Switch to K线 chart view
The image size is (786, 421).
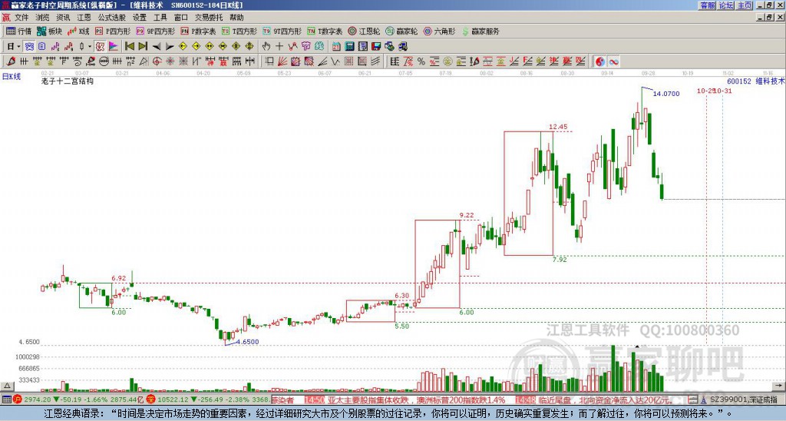pyautogui.click(x=79, y=31)
